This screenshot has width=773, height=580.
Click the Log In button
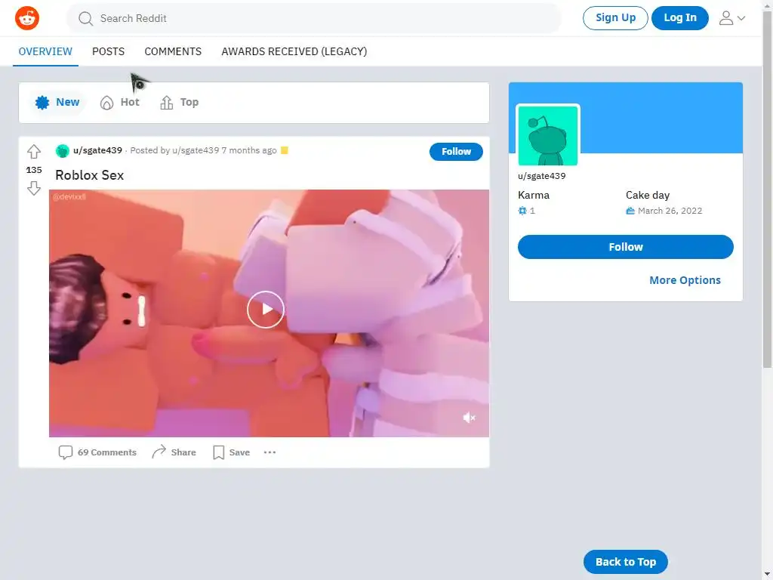click(680, 18)
